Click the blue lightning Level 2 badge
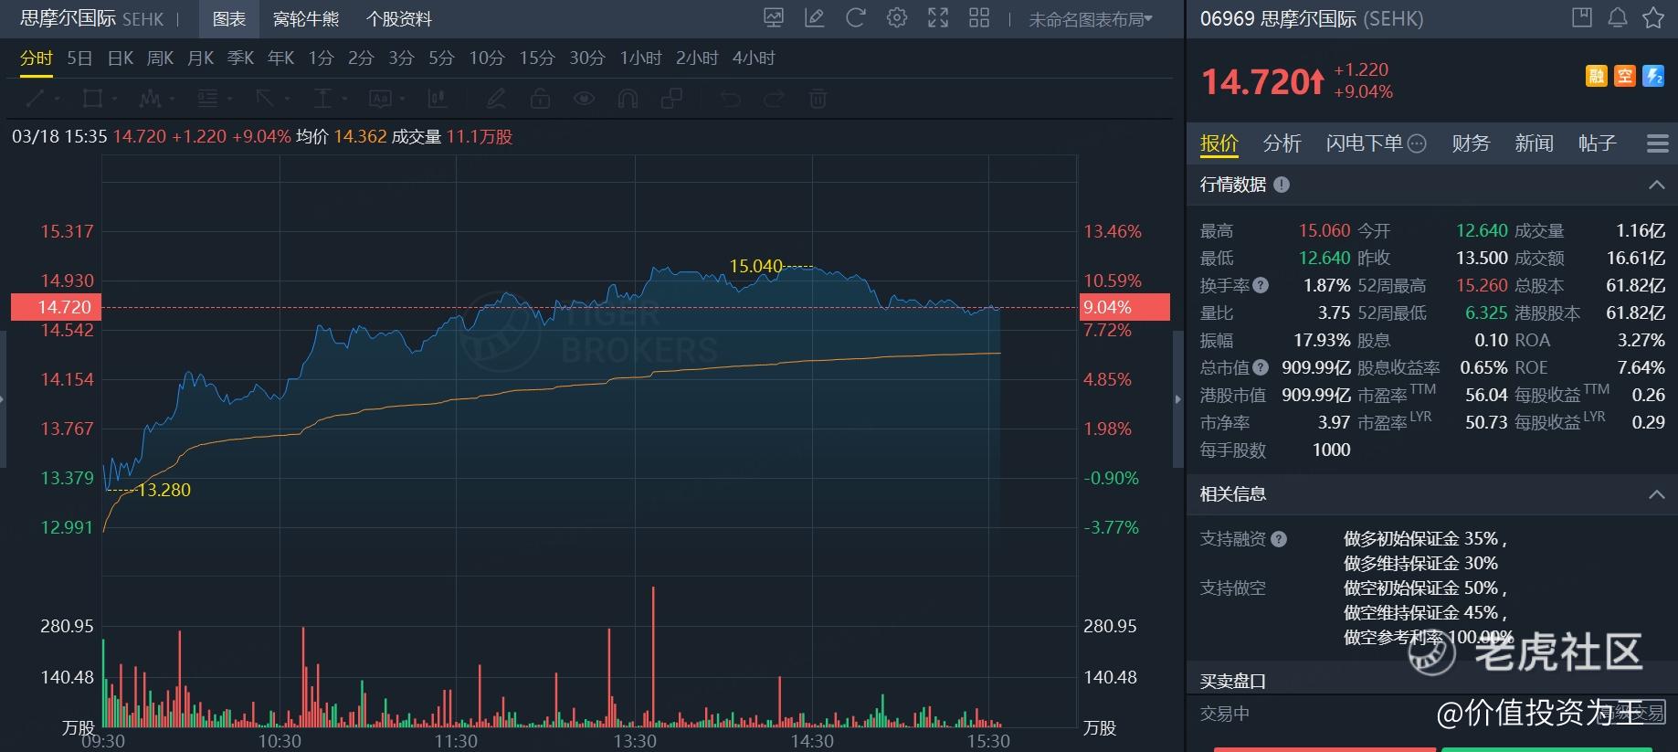 [x=1653, y=76]
